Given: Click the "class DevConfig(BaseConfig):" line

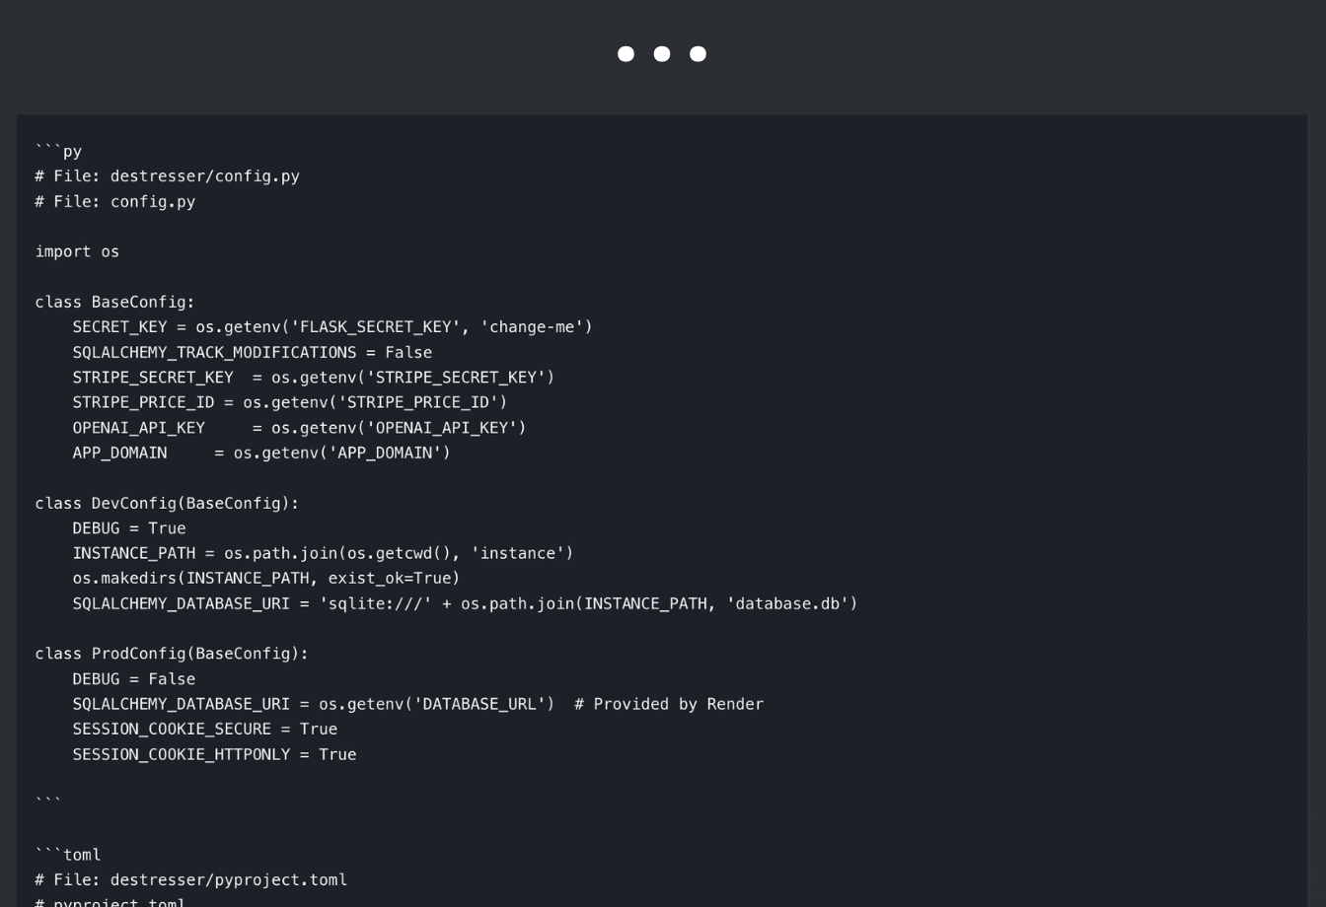Looking at the screenshot, I should [x=168, y=503].
